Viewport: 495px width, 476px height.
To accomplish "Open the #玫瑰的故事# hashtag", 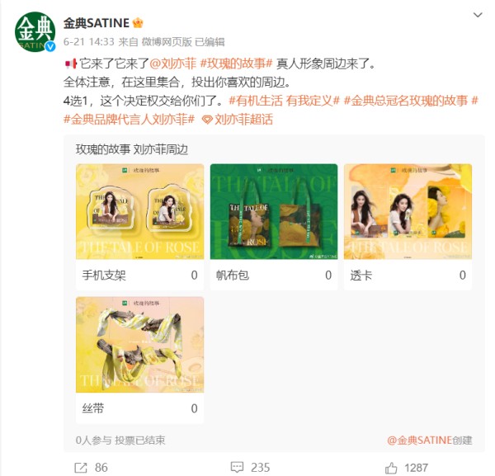I will 236,64.
